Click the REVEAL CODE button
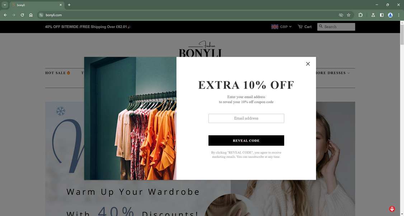The image size is (404, 216). click(x=246, y=141)
